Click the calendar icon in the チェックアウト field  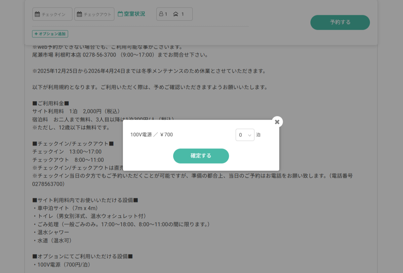tap(79, 14)
